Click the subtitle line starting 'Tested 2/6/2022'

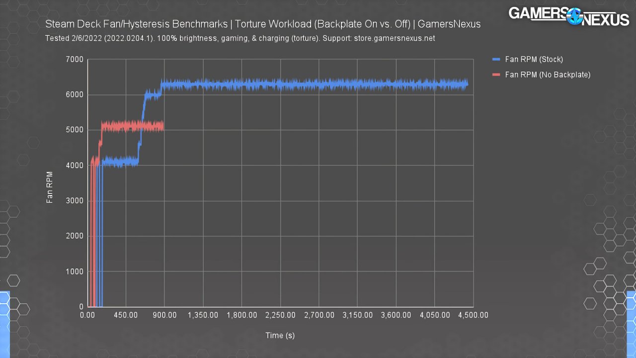240,38
